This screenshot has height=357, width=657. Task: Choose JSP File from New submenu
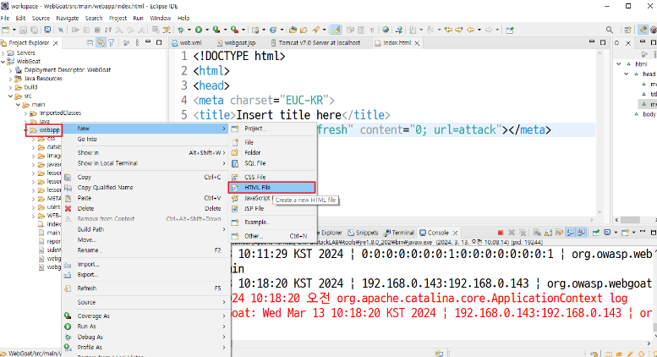click(272, 209)
